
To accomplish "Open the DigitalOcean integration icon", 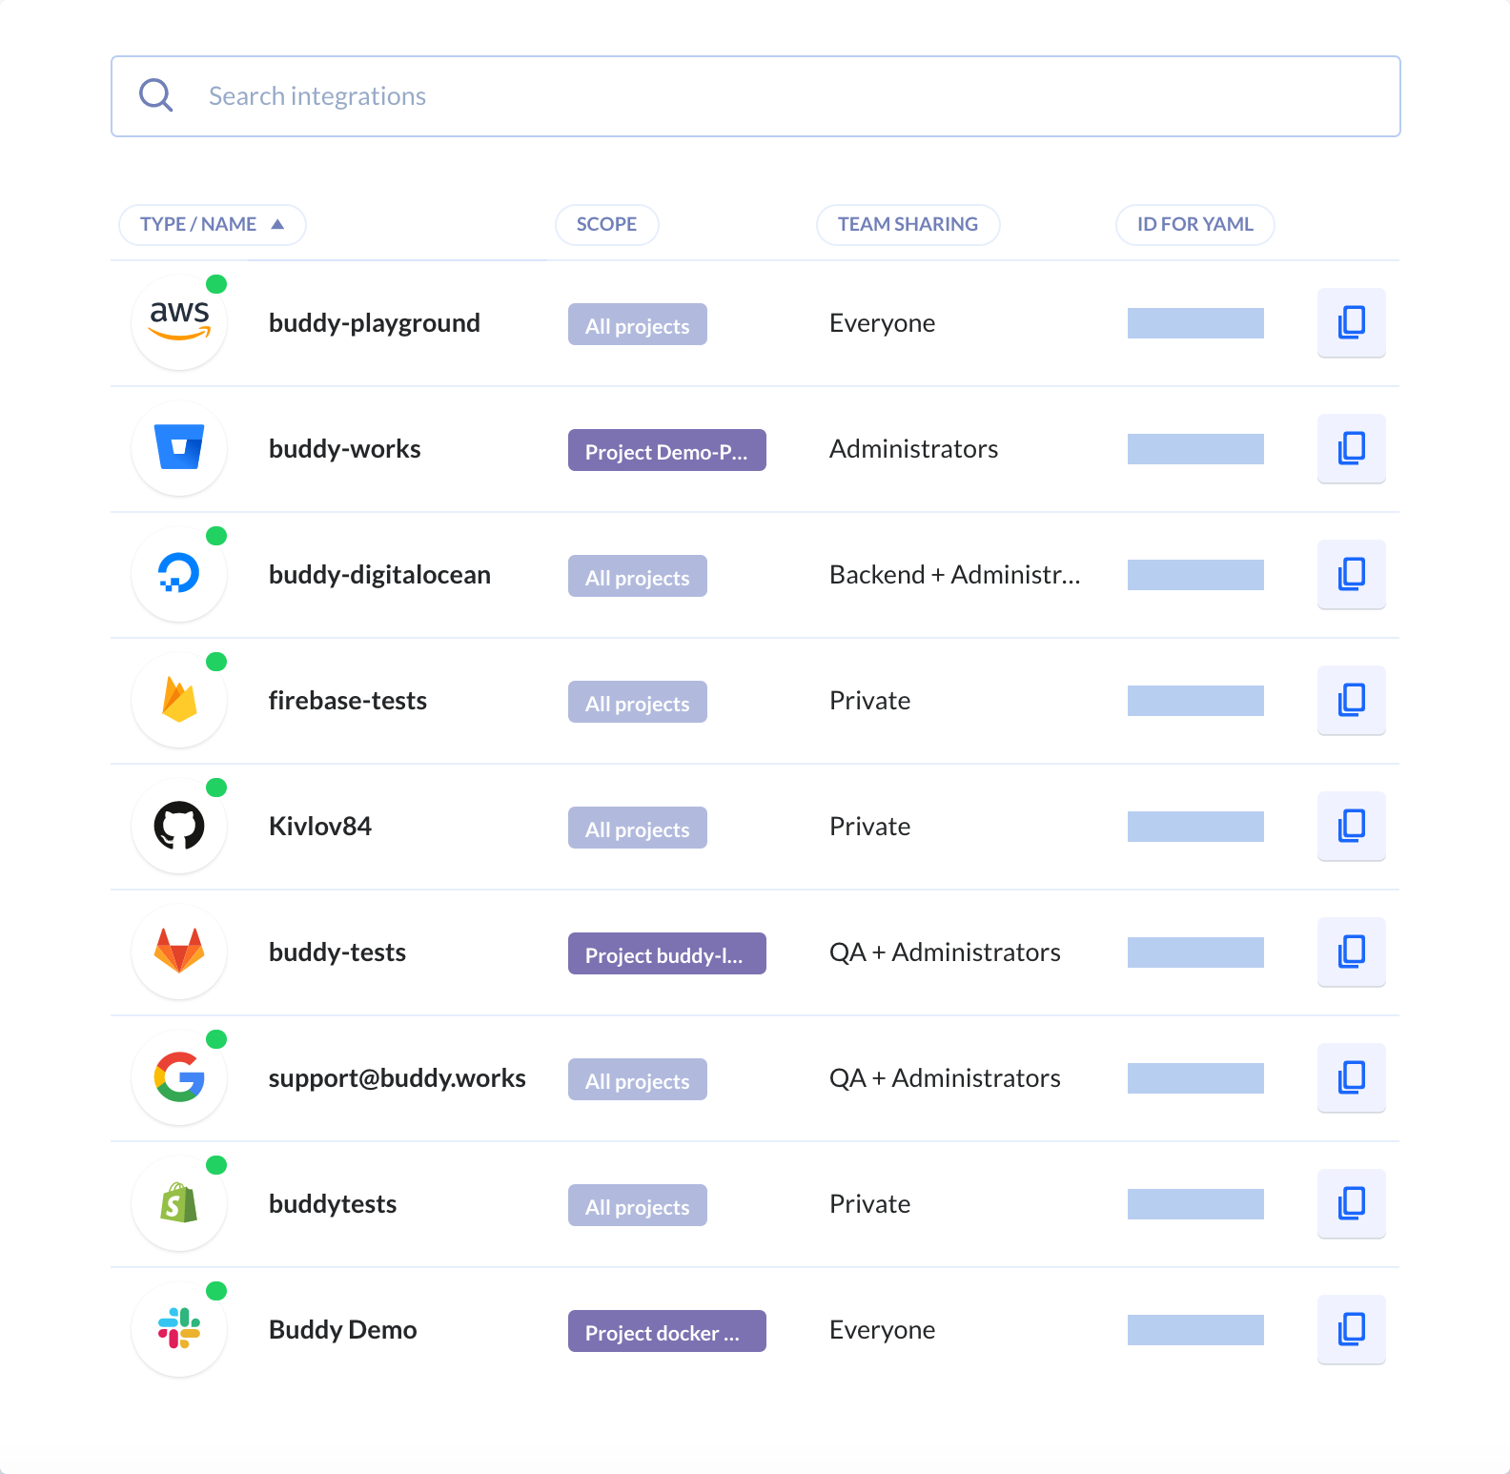I will [179, 574].
